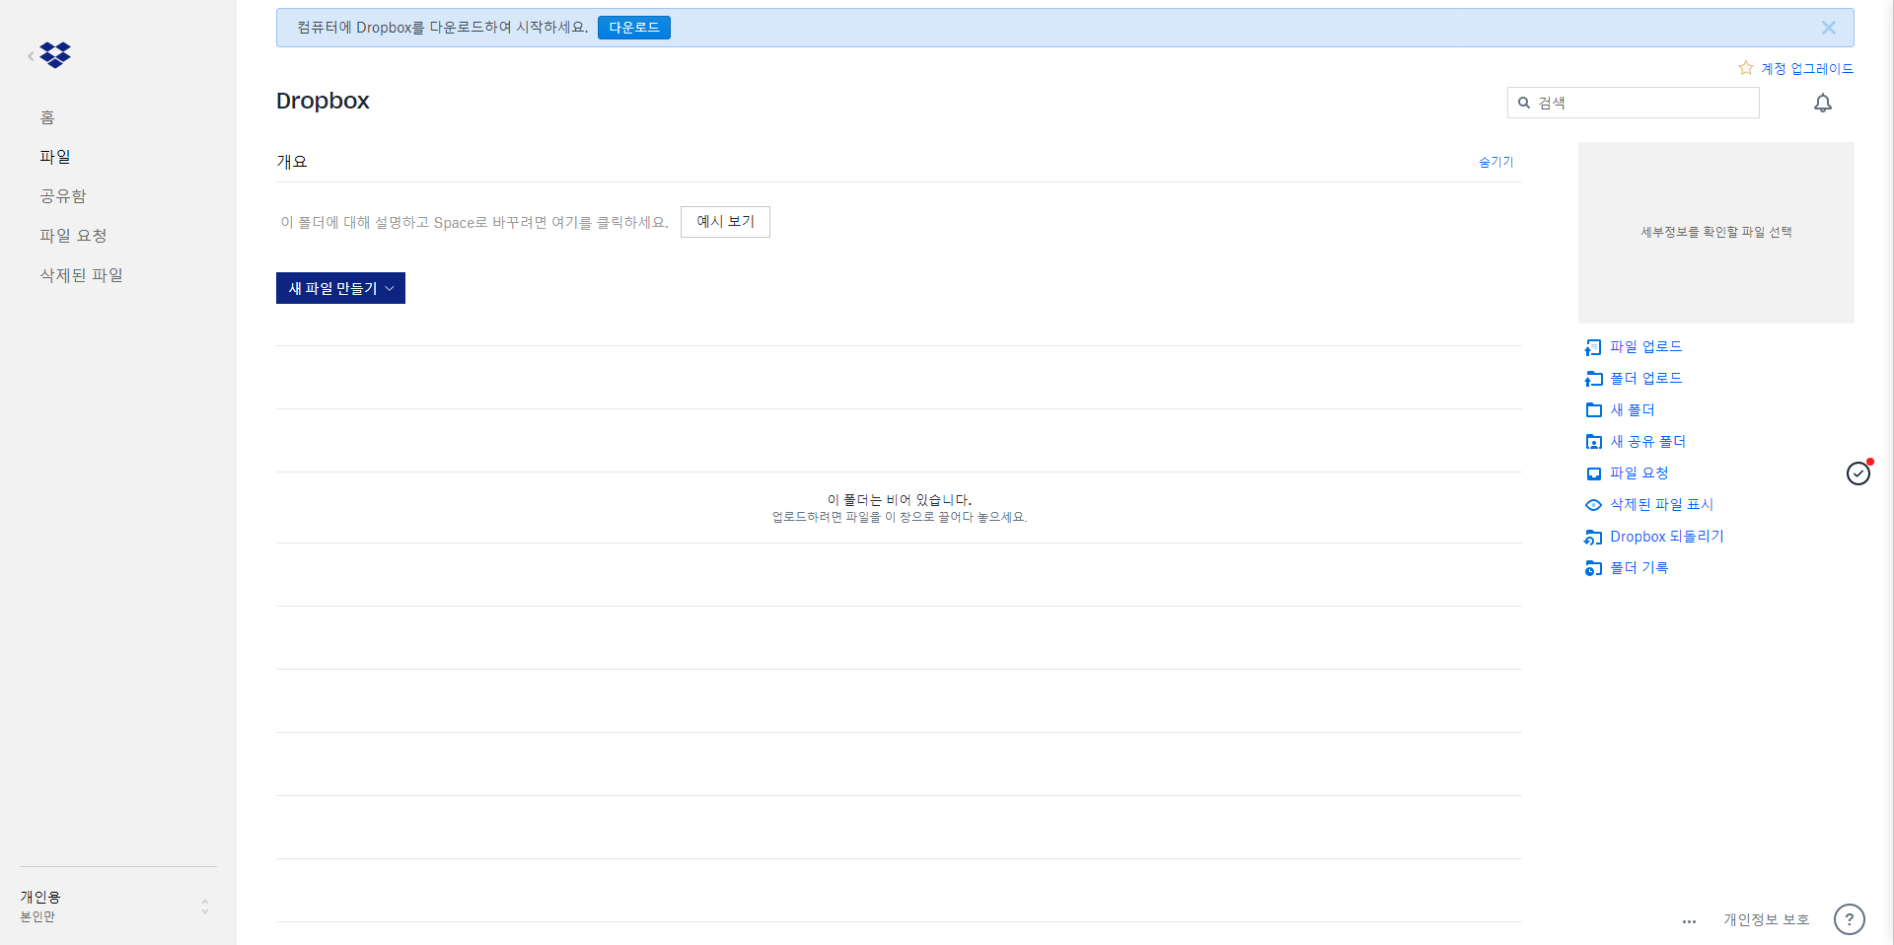Click the 폴더 기록 icon
Screen dimensions: 1894x945
click(1593, 568)
